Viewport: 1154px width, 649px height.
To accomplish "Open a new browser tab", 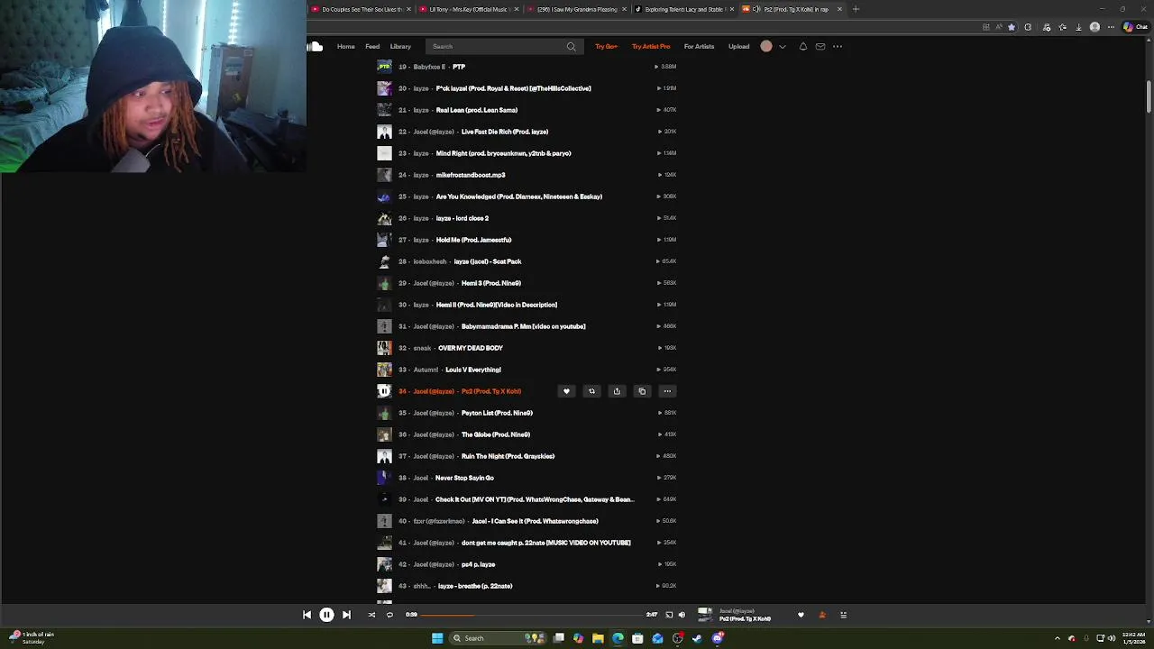I will [x=856, y=9].
